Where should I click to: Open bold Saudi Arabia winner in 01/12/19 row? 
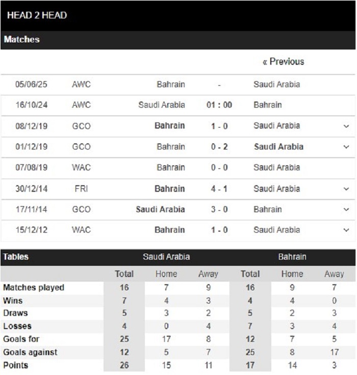coord(278,146)
